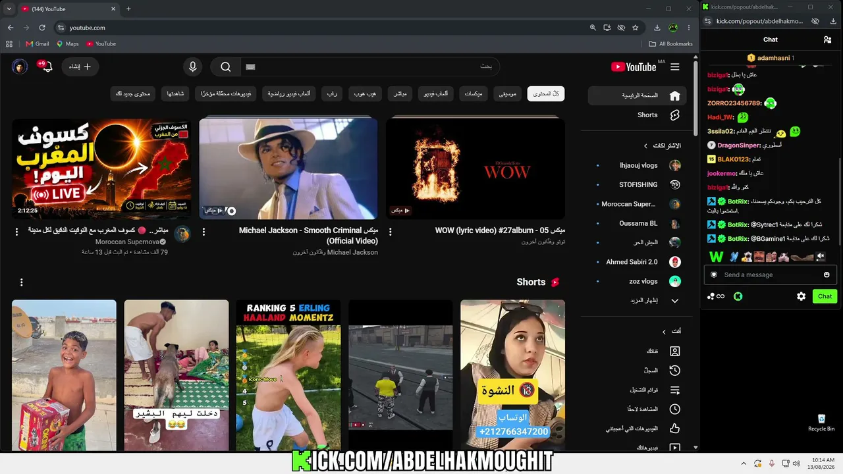Click the install app icon in Chrome address bar
The image size is (843, 474).
tap(607, 28)
